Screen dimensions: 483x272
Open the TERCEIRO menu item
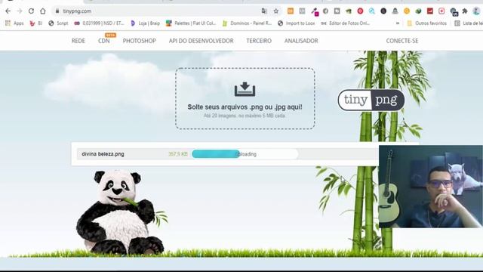pyautogui.click(x=259, y=41)
